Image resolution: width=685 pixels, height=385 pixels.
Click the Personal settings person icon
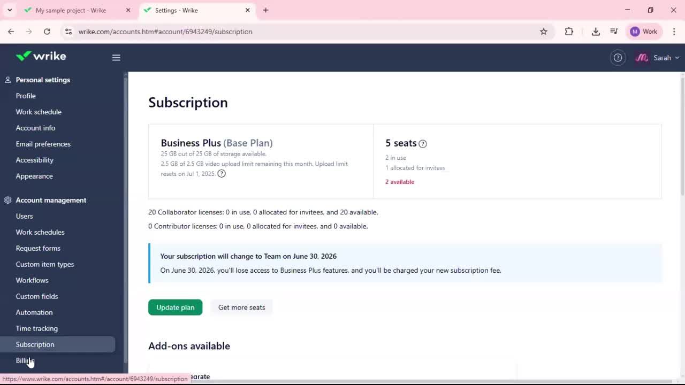[x=7, y=80]
